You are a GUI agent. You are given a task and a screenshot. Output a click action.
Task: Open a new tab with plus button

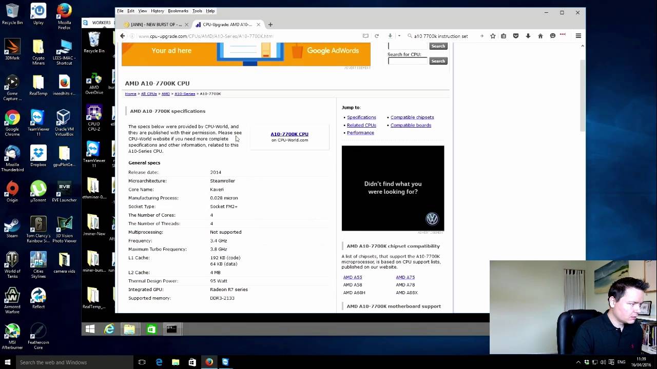(x=270, y=24)
